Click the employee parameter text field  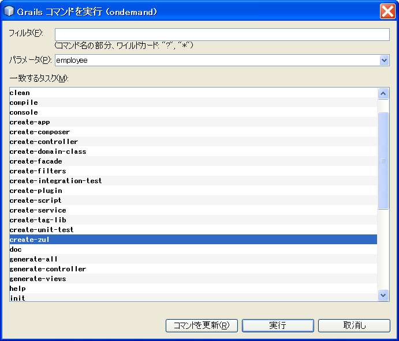tap(217, 60)
